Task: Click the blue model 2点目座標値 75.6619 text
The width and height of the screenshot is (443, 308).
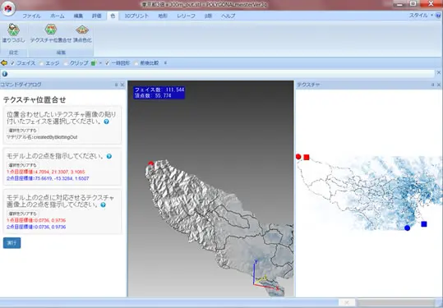Action: (x=48, y=178)
